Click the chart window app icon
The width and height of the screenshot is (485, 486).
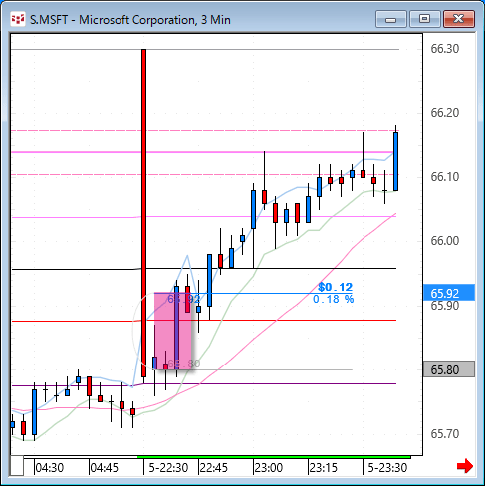[x=18, y=19]
